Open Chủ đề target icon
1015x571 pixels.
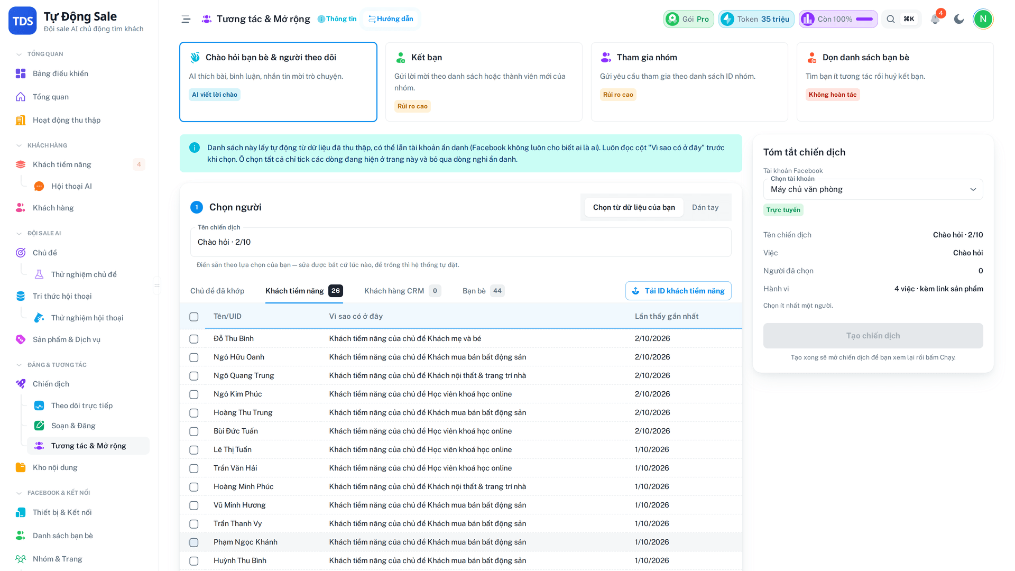coord(21,253)
